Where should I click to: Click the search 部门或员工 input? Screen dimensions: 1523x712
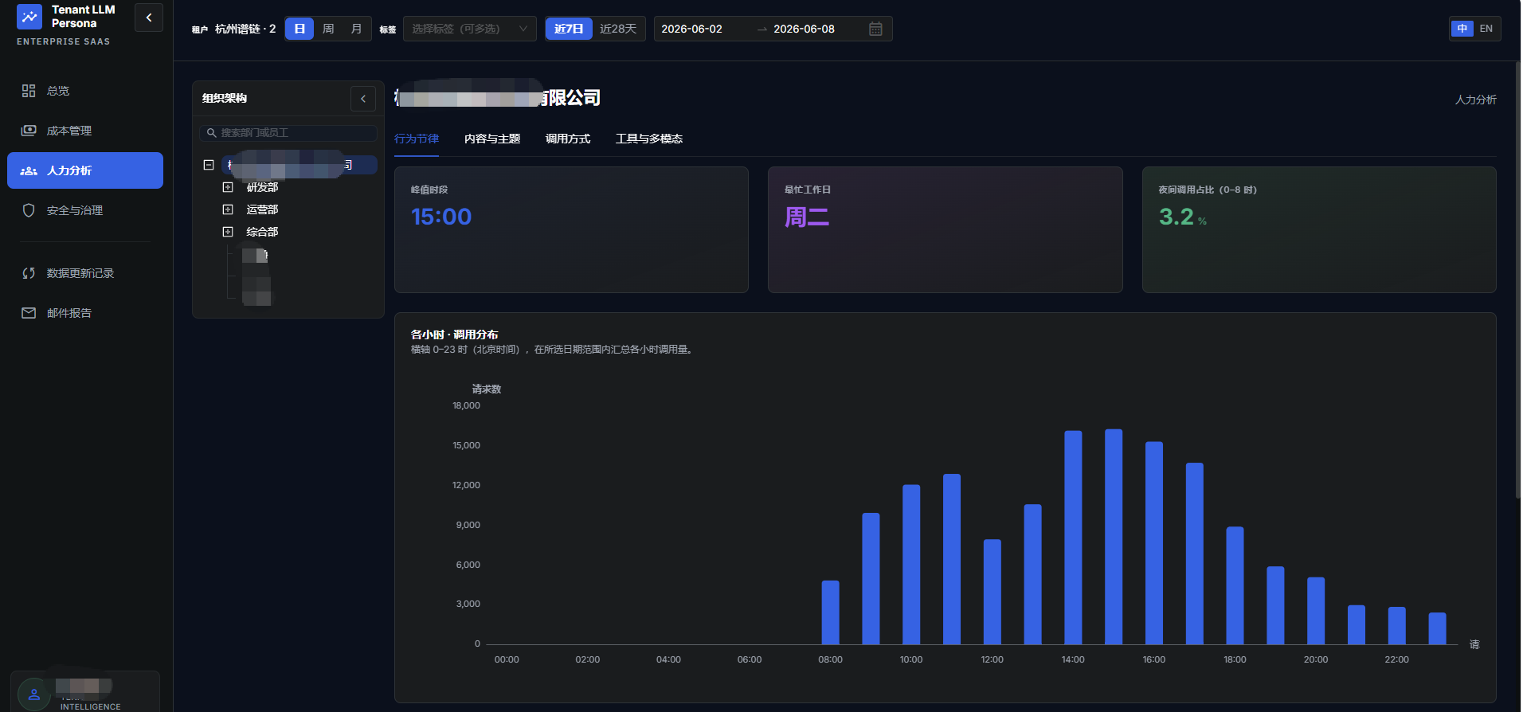(288, 133)
